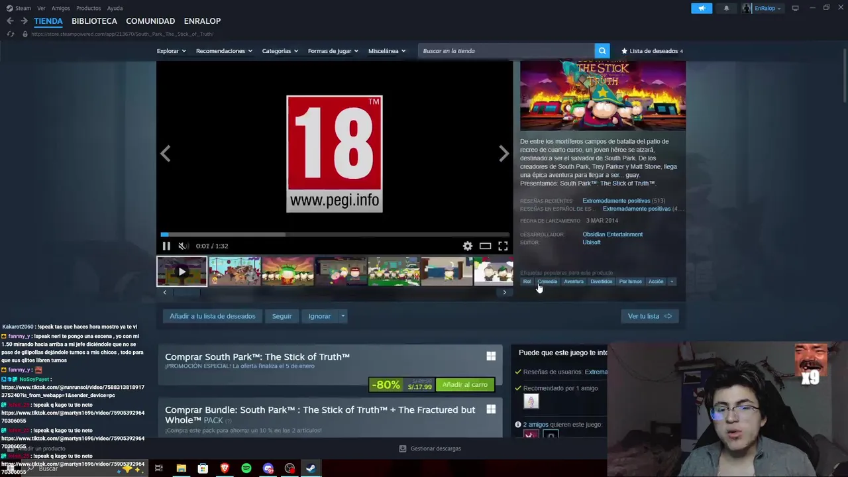Go back with the Steam back arrow
848x477 pixels.
tap(10, 21)
